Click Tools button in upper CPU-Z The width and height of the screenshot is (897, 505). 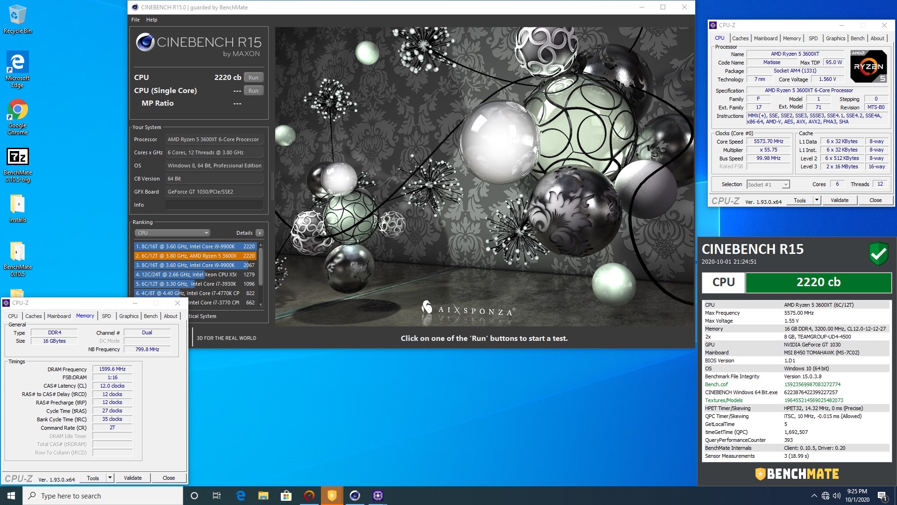(800, 200)
